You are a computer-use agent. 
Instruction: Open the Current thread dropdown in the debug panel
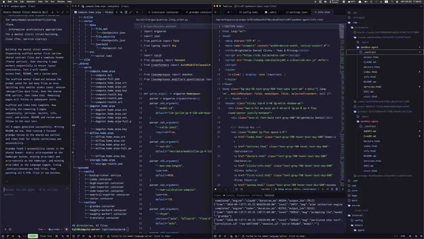[x=267, y=189]
